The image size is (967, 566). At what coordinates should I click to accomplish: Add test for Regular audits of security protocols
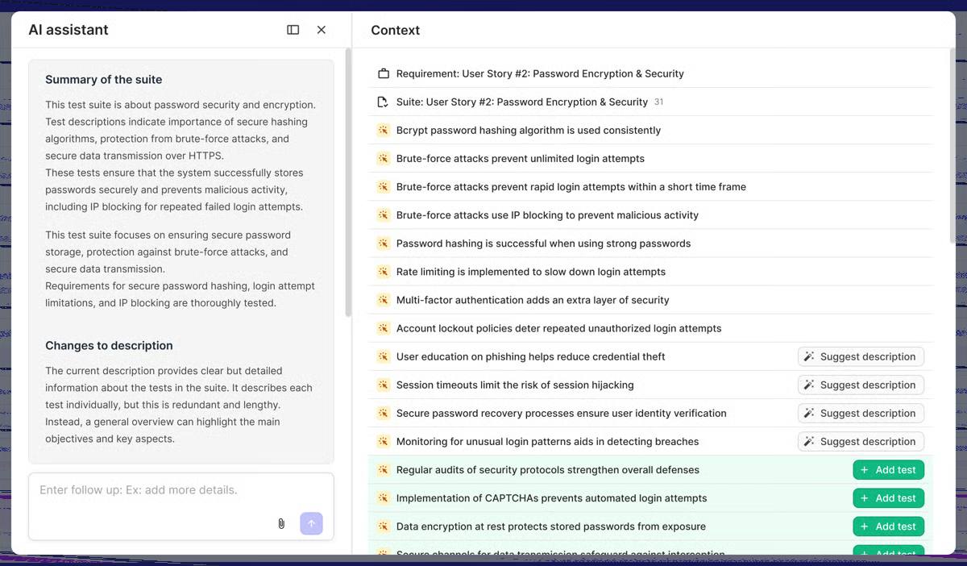[x=888, y=469]
